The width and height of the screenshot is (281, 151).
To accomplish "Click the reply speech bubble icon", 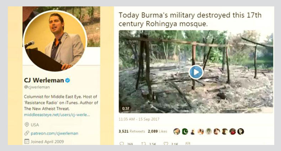I will point(122,144).
